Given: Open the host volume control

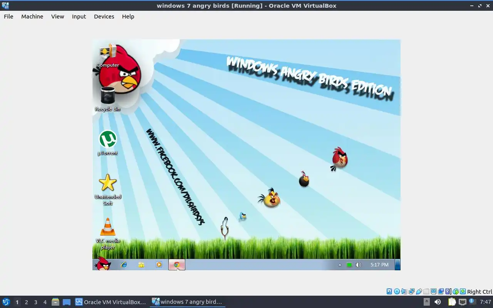Looking at the screenshot, I should [438, 302].
